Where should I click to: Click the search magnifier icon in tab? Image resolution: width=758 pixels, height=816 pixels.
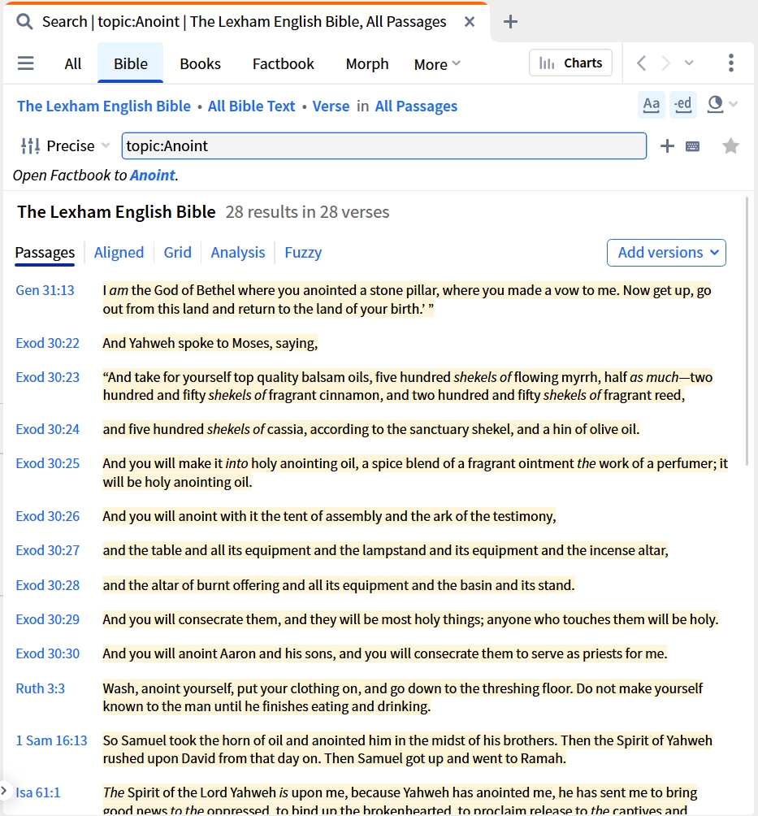pyautogui.click(x=24, y=22)
